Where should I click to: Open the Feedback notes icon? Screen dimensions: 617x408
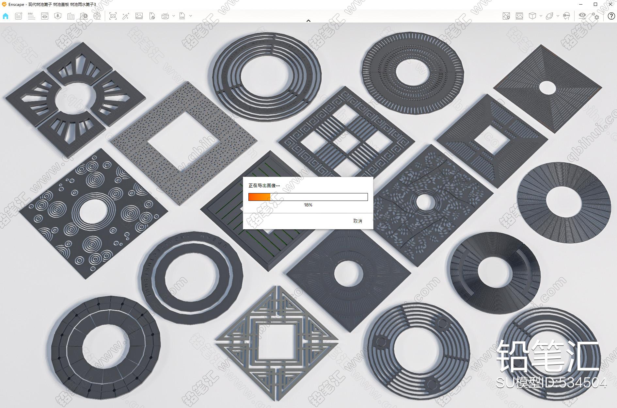coord(19,16)
